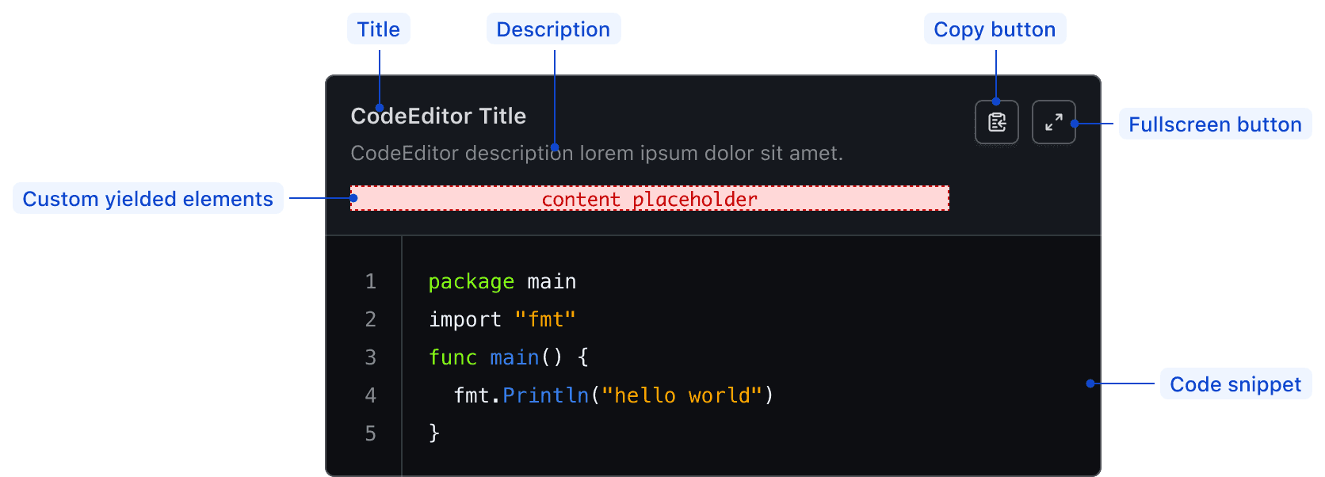Click the 'Code snippet' annotation label
This screenshot has height=477, width=1325.
1235,384
